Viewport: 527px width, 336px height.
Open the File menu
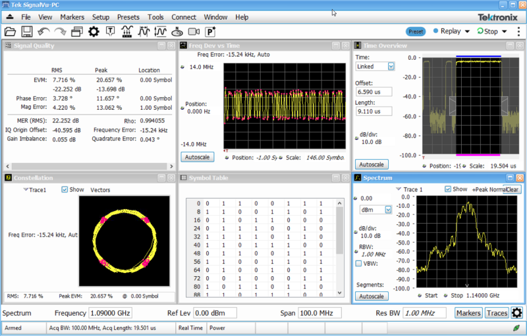tap(26, 17)
